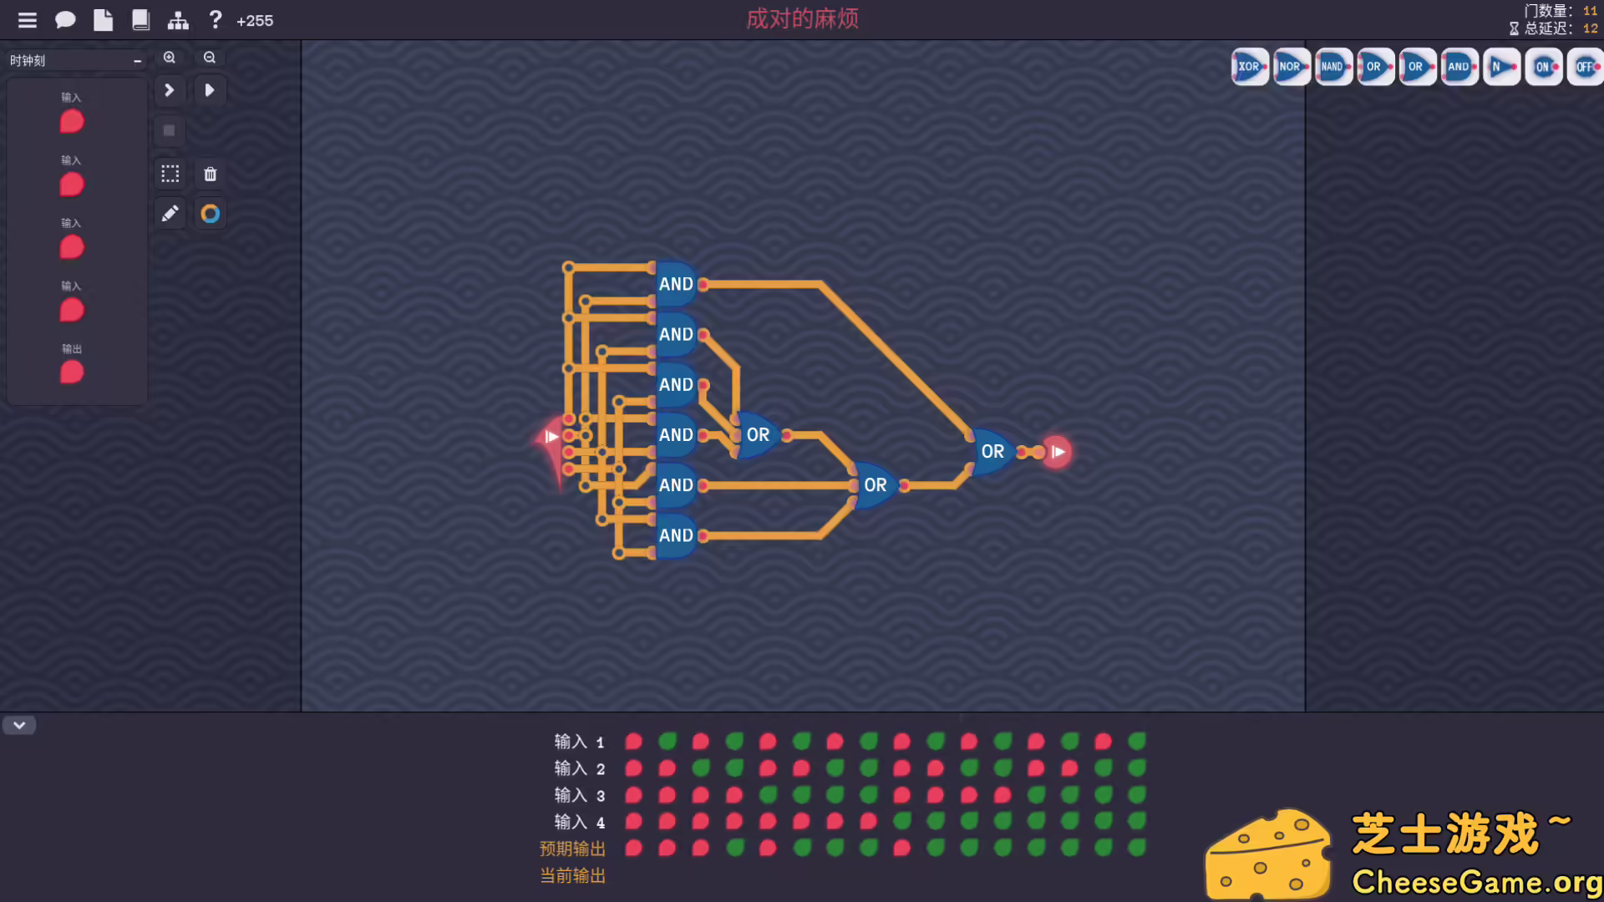Activate the delete (trash) tool

click(210, 174)
